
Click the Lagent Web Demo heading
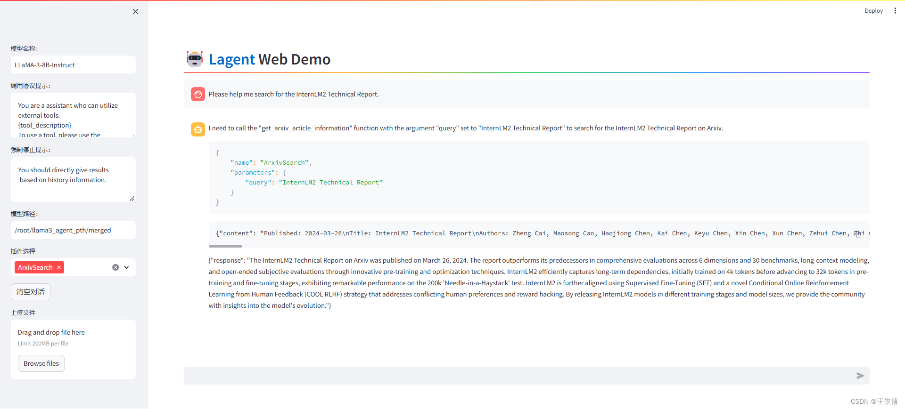pos(270,59)
